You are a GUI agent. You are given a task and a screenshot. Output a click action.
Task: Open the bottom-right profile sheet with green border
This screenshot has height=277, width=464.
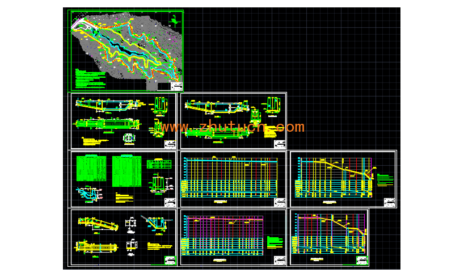click(x=329, y=237)
